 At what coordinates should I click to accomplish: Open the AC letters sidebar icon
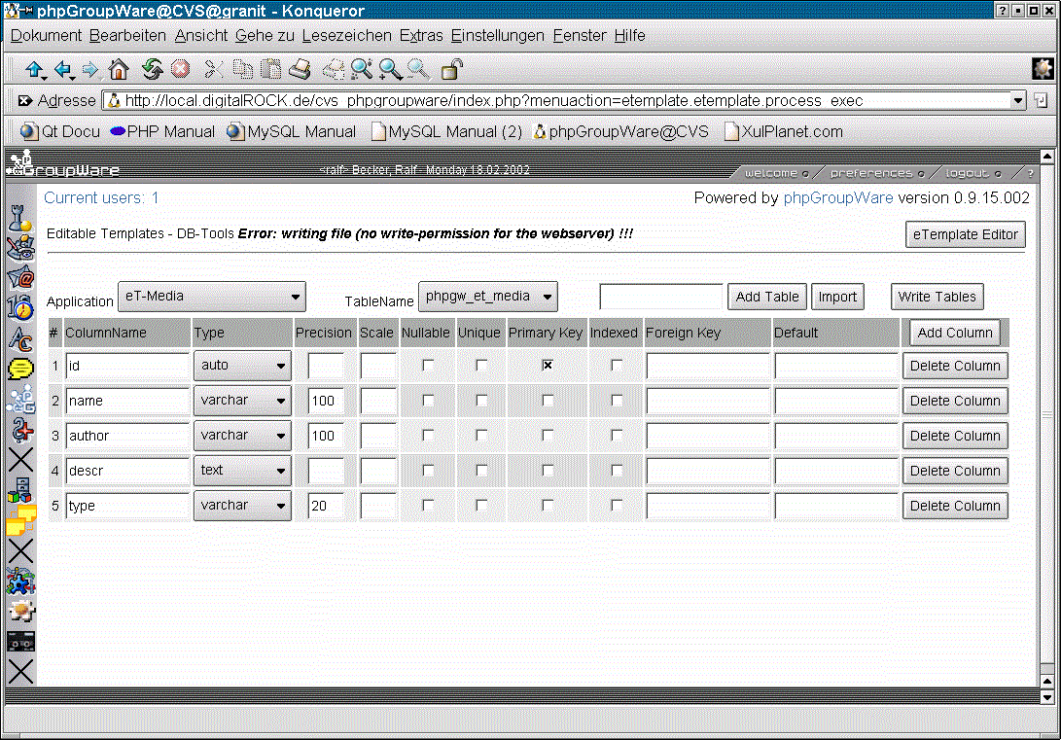pos(20,338)
